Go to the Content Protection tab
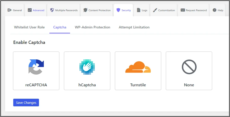Image resolution: width=230 pixels, height=117 pixels. coord(97,10)
